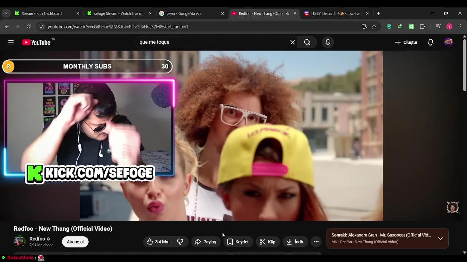This screenshot has height=262, width=467.
Task: Open Redfoo channel avatar
Action: pos(20,242)
